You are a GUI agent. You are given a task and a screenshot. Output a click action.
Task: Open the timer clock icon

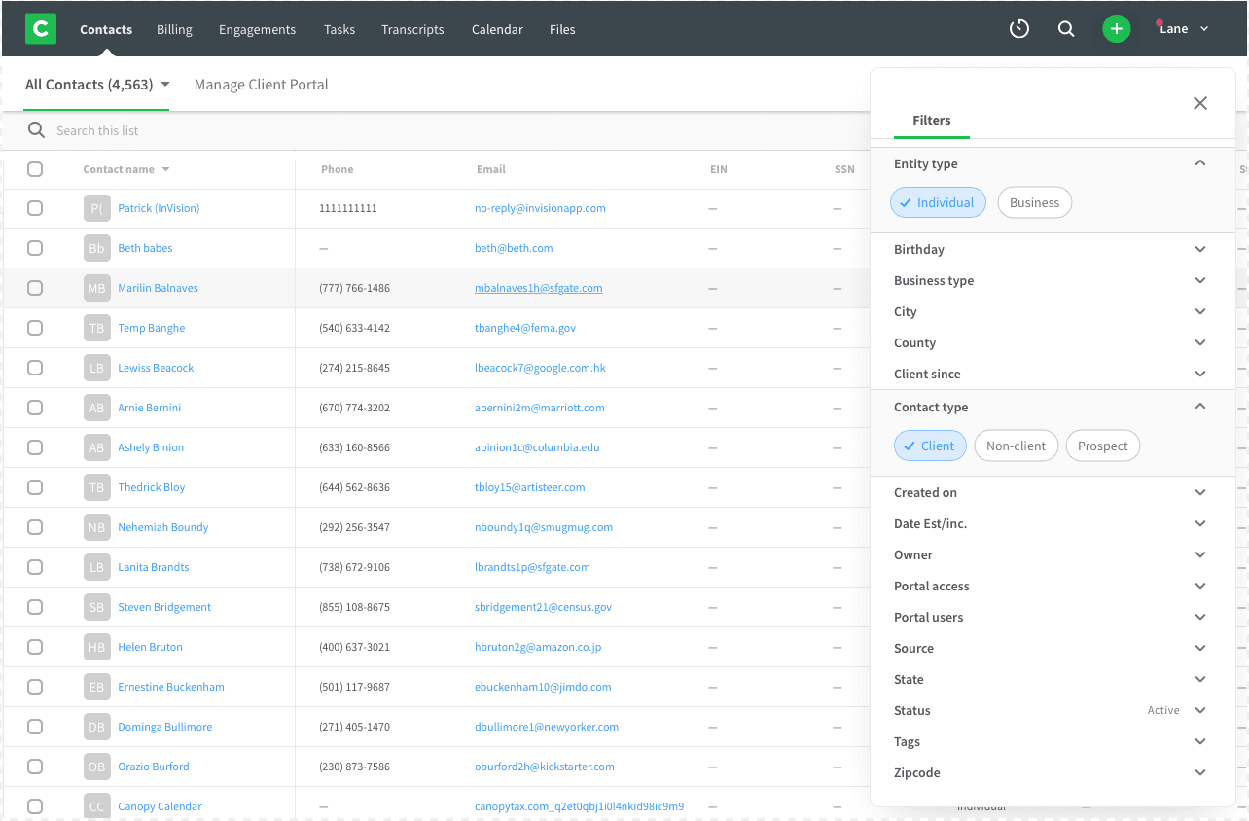pos(1018,29)
